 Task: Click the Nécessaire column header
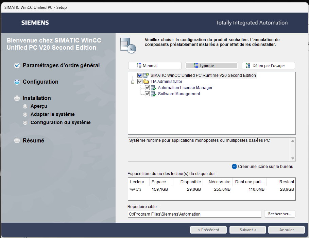click(x=218, y=182)
